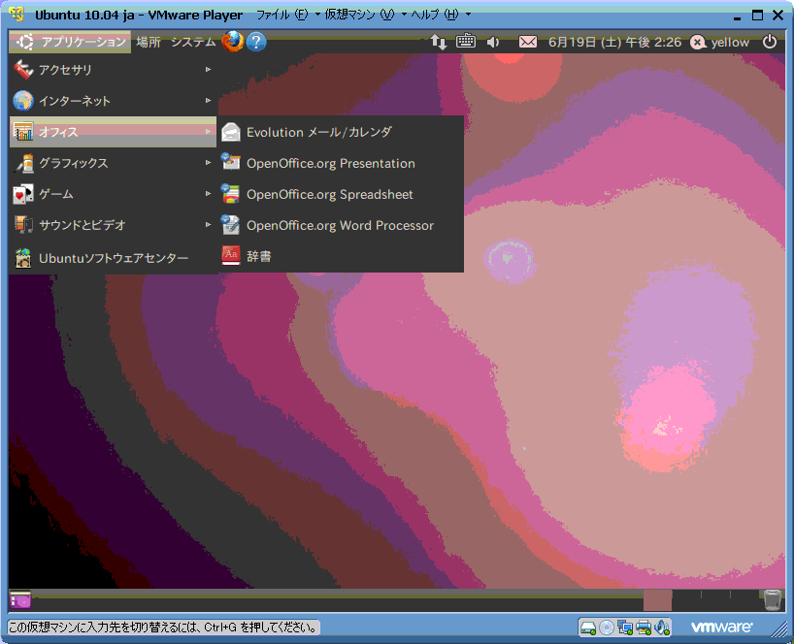This screenshot has width=794, height=644.
Task: Open the システム menu
Action: (193, 42)
